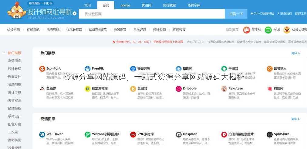Open the 神器推荐 nav link
Viewport: 307px width, 149px height.
(120, 30)
